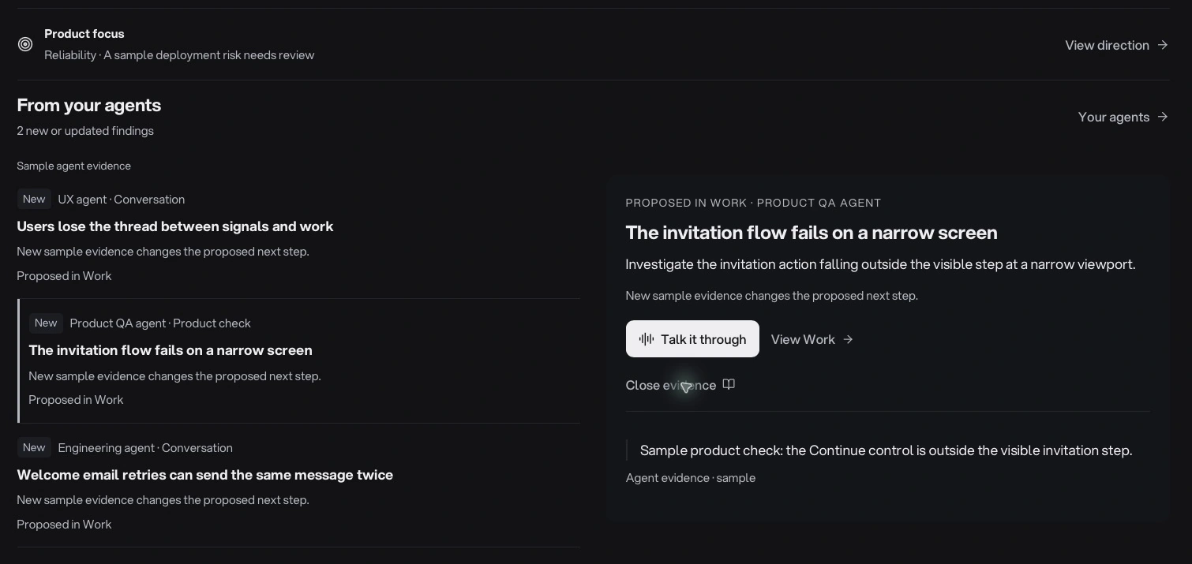The image size is (1192, 564).
Task: Open finding "Users lose the thread between signals and work"
Action: [175, 226]
